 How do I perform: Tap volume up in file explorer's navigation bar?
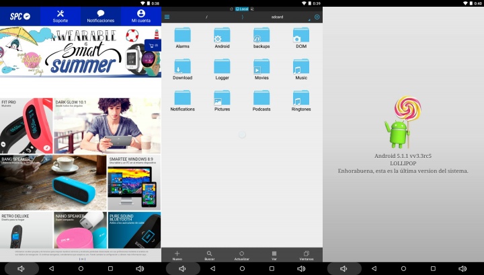(301, 269)
